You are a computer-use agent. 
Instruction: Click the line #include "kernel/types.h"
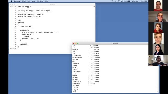tap(31, 15)
